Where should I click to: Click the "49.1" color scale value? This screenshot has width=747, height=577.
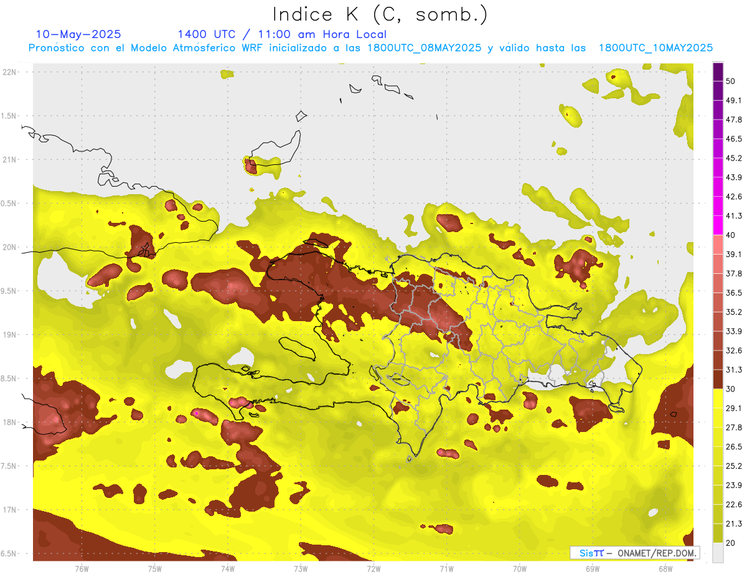point(735,100)
